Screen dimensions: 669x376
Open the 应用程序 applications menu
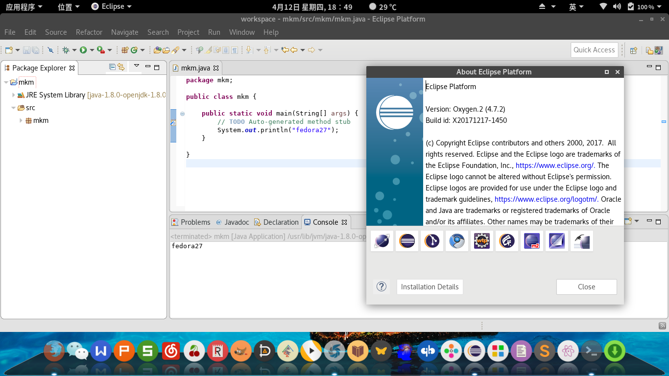[24, 7]
